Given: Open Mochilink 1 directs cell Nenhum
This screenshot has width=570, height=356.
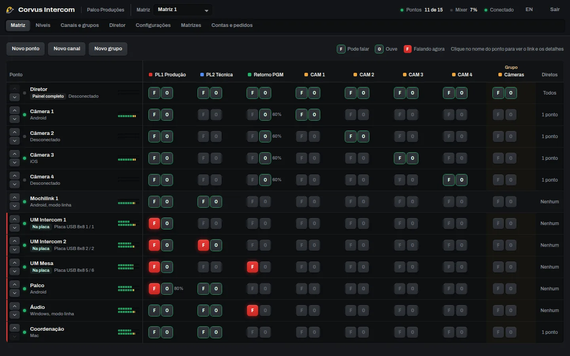Looking at the screenshot, I should tap(549, 202).
